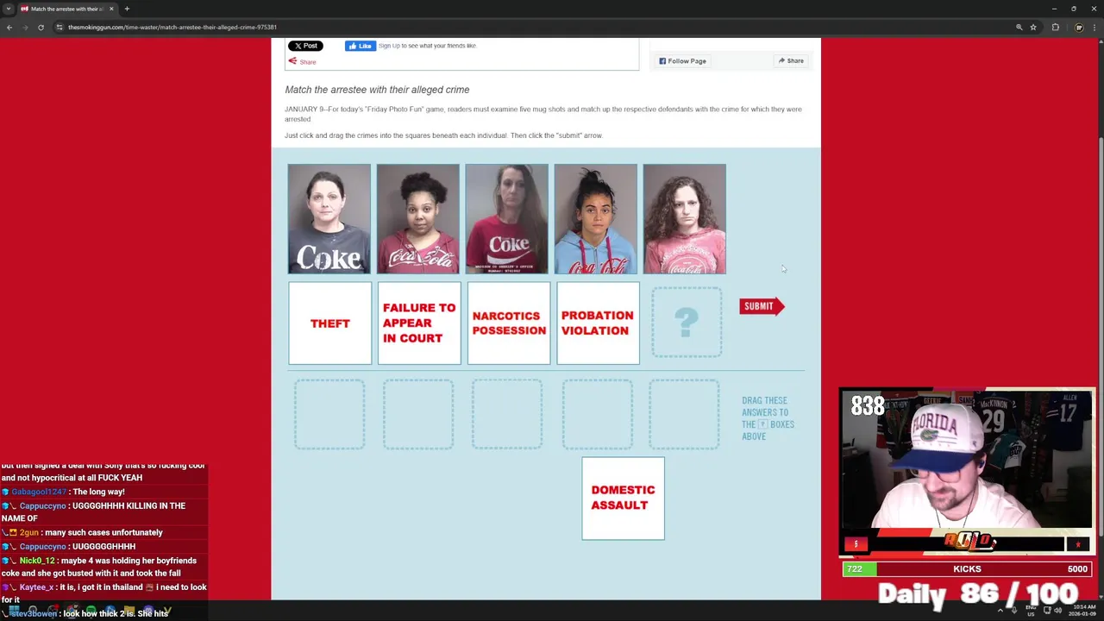Screen dimensions: 1104x621
Task: Reload the current page
Action: (x=41, y=27)
